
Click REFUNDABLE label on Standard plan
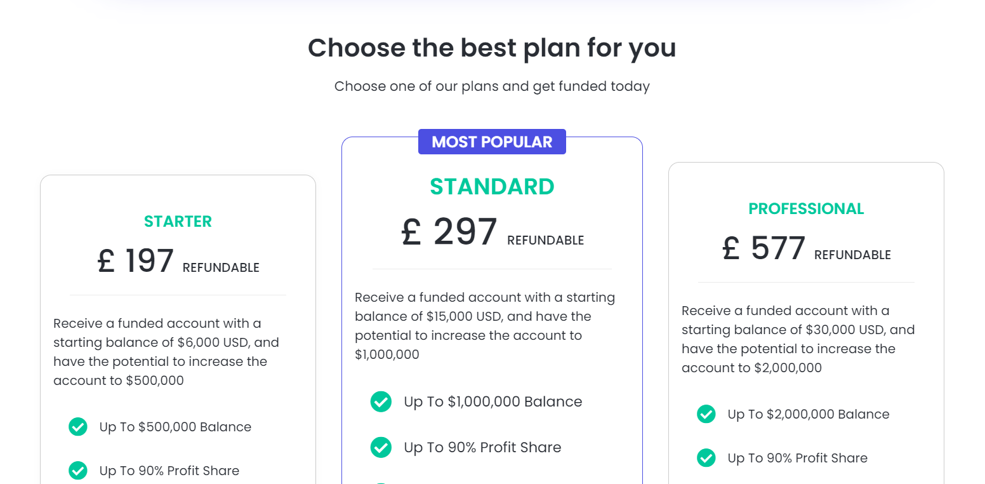[x=545, y=241]
